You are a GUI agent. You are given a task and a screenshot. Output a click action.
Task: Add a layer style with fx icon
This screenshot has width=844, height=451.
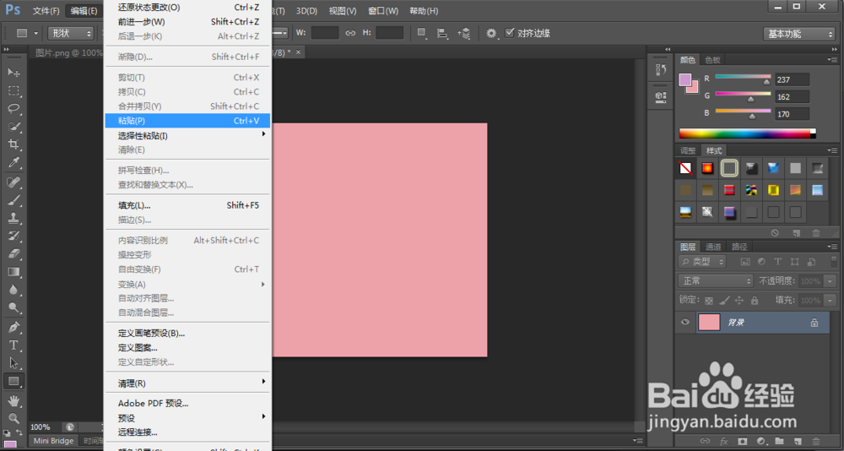coord(724,442)
